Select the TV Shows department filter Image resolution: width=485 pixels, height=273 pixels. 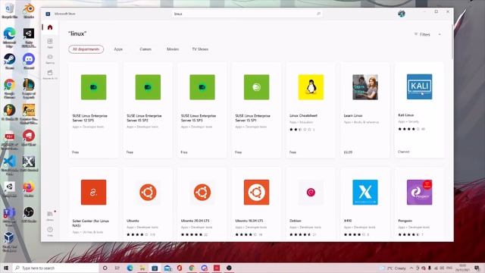[200, 49]
